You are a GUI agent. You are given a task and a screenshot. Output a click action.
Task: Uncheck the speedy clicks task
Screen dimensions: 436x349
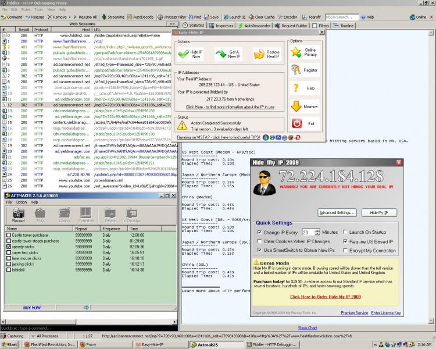click(x=9, y=247)
